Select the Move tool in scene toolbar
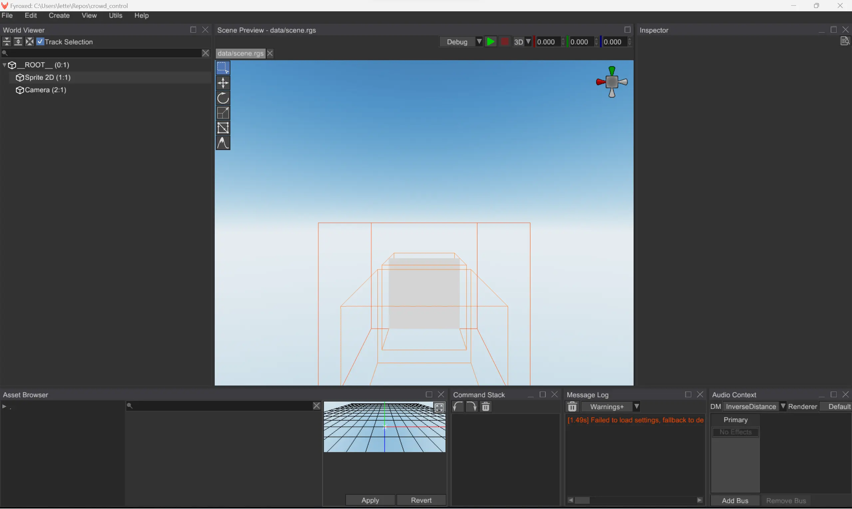The height and width of the screenshot is (509, 852). point(223,83)
